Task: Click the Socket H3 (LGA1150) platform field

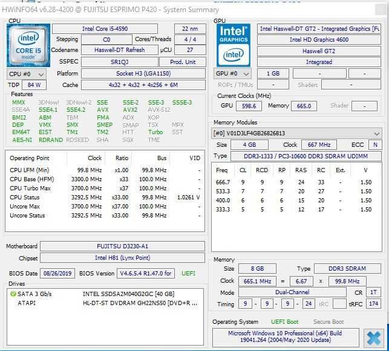Action: pyautogui.click(x=143, y=74)
